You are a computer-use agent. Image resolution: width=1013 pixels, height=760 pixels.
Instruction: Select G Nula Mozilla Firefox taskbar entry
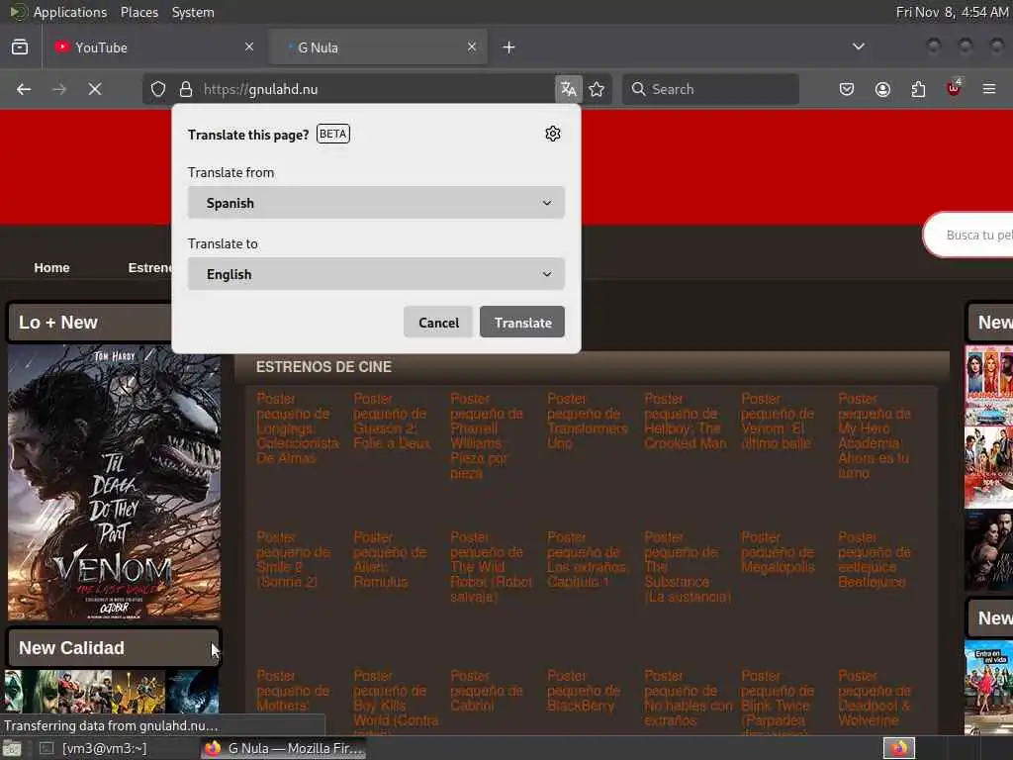pyautogui.click(x=284, y=748)
